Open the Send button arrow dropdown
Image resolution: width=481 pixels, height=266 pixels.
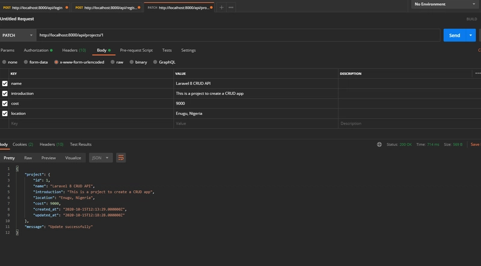(x=471, y=36)
